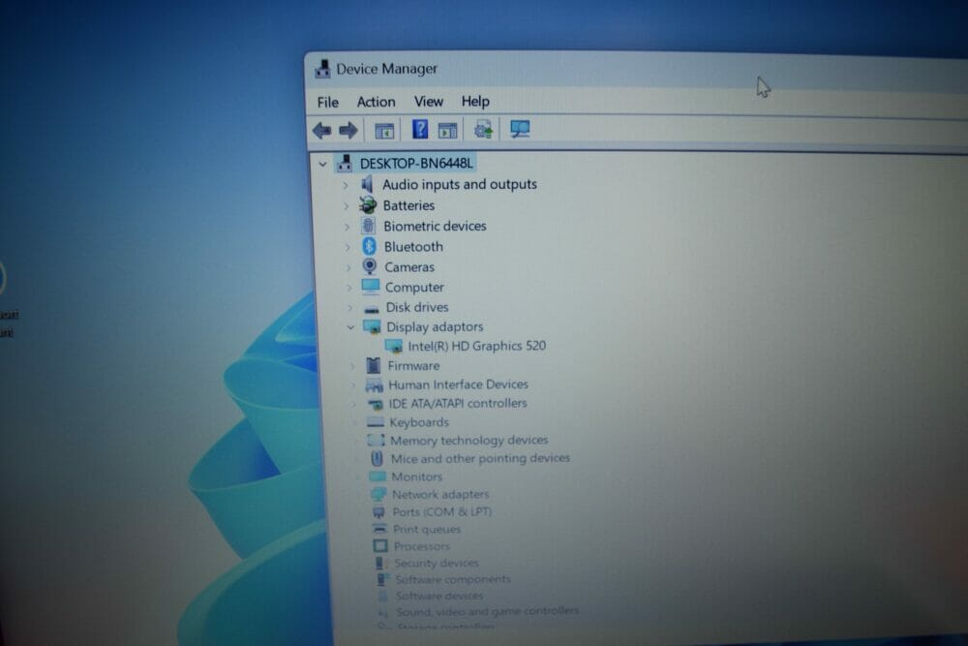Viewport: 968px width, 646px height.
Task: Click the Keyboards icon
Action: [376, 422]
